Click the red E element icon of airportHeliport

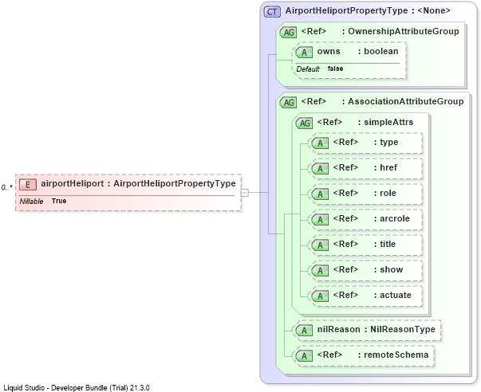[28, 184]
